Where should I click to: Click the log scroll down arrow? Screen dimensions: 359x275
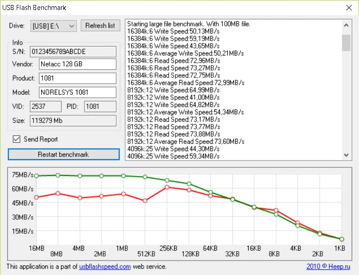[x=346, y=155]
